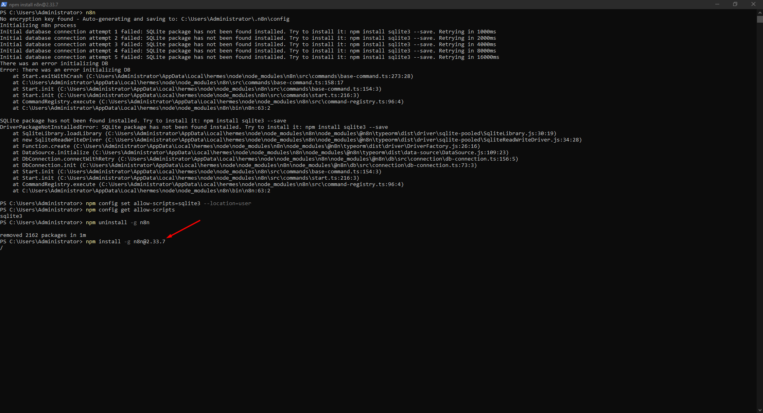Click the PowerShell icon in the title bar
Viewport: 763px width, 413px height.
[4, 4]
